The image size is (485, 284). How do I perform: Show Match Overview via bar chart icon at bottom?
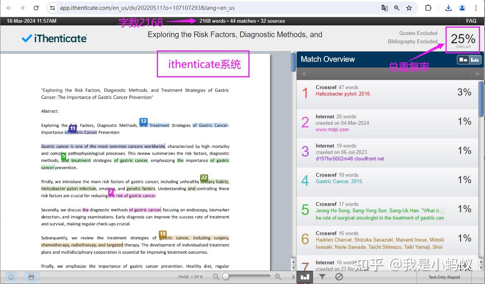coord(305,277)
